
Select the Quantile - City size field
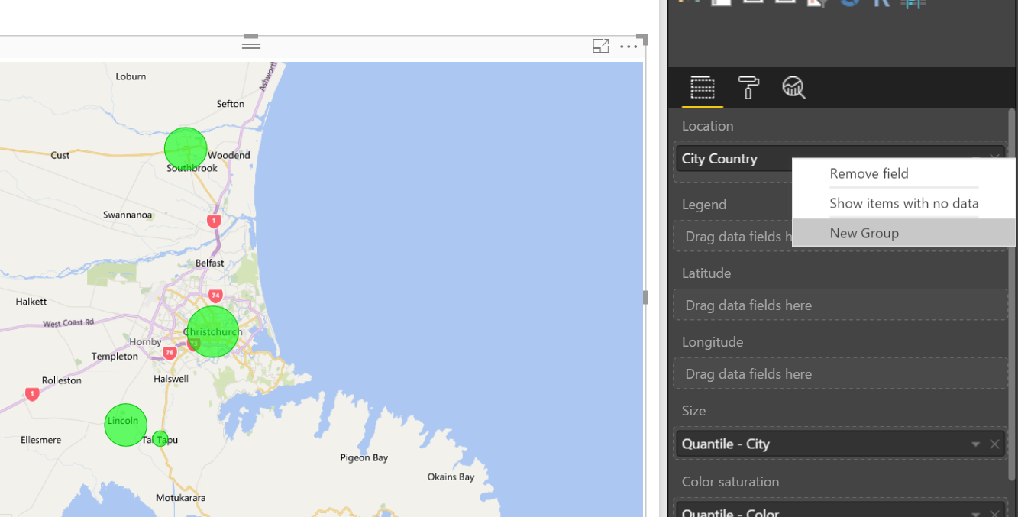coord(840,444)
